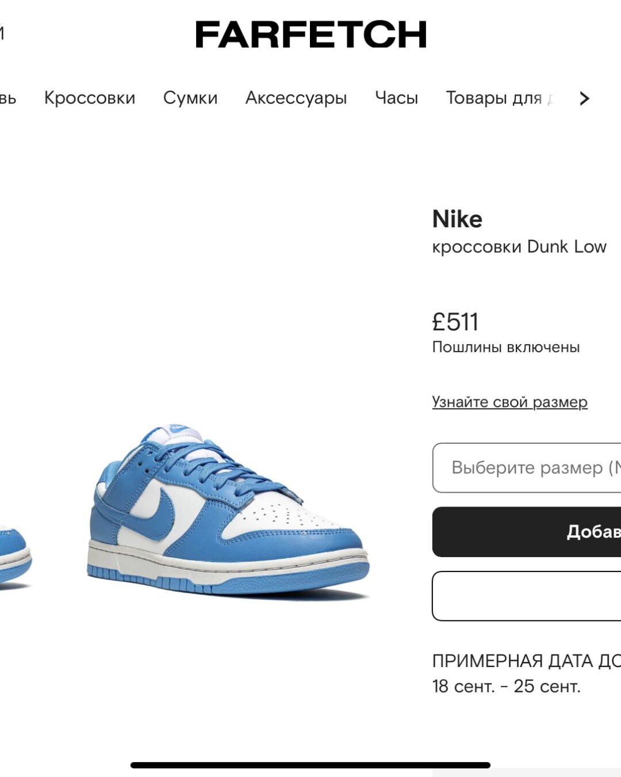Select the Часы category

pos(396,97)
